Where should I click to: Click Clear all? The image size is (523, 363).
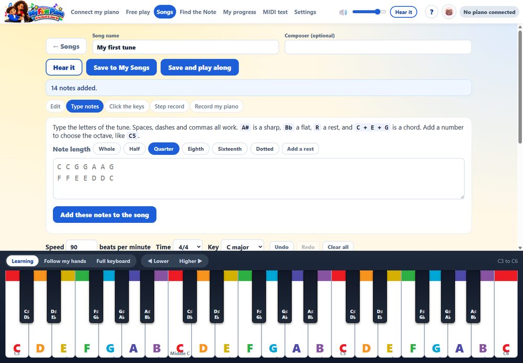338,247
